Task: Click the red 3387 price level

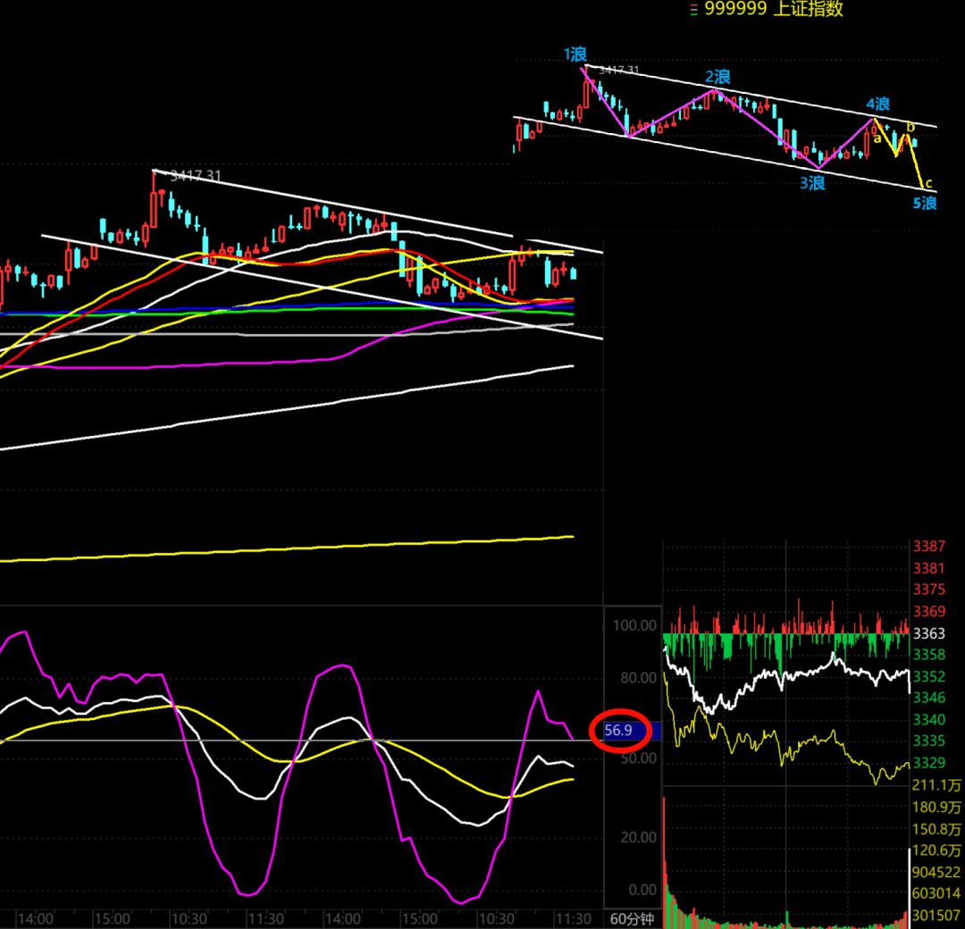Action: pyautogui.click(x=928, y=546)
